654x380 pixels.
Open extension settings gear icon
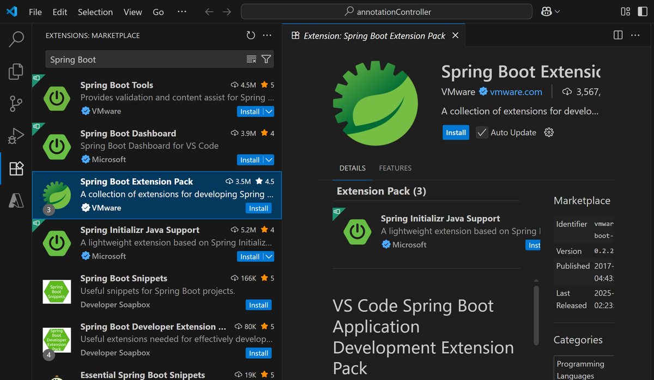(549, 132)
